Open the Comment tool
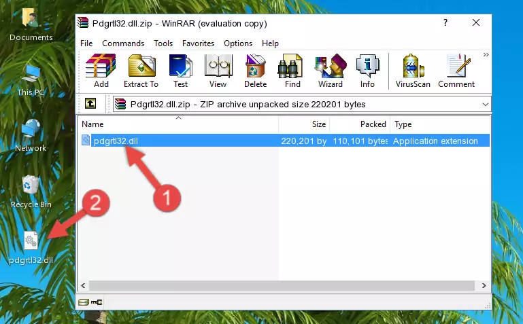Viewport: 523px width, 324px height. (456, 71)
